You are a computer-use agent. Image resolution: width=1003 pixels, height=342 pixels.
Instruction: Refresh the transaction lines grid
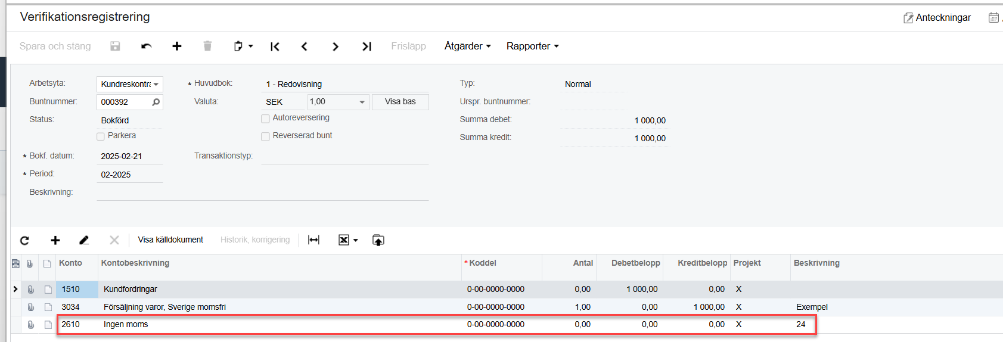coord(24,240)
